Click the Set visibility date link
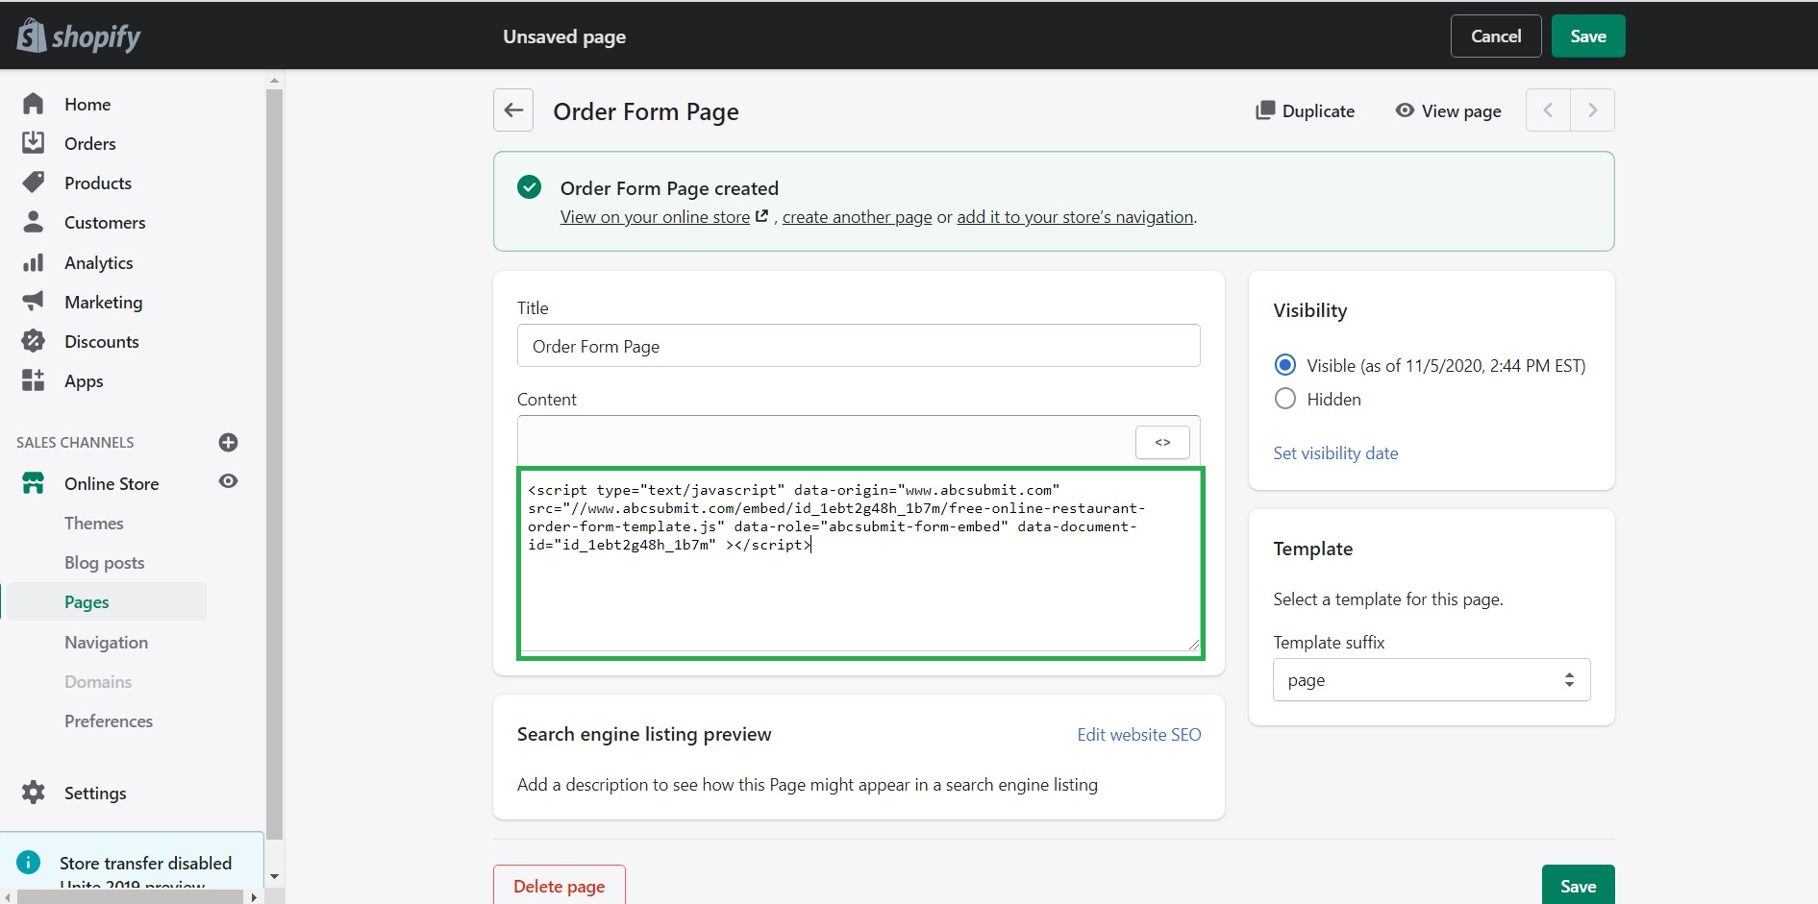Image resolution: width=1818 pixels, height=904 pixels. coord(1335,452)
